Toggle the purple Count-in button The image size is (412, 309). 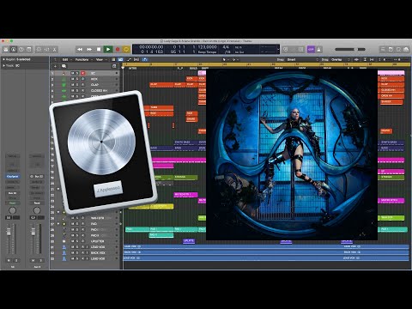point(311,49)
